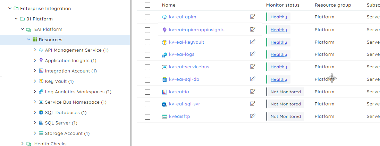Click the green grid icon beside Resources
This screenshot has height=146, width=380.
[35, 40]
